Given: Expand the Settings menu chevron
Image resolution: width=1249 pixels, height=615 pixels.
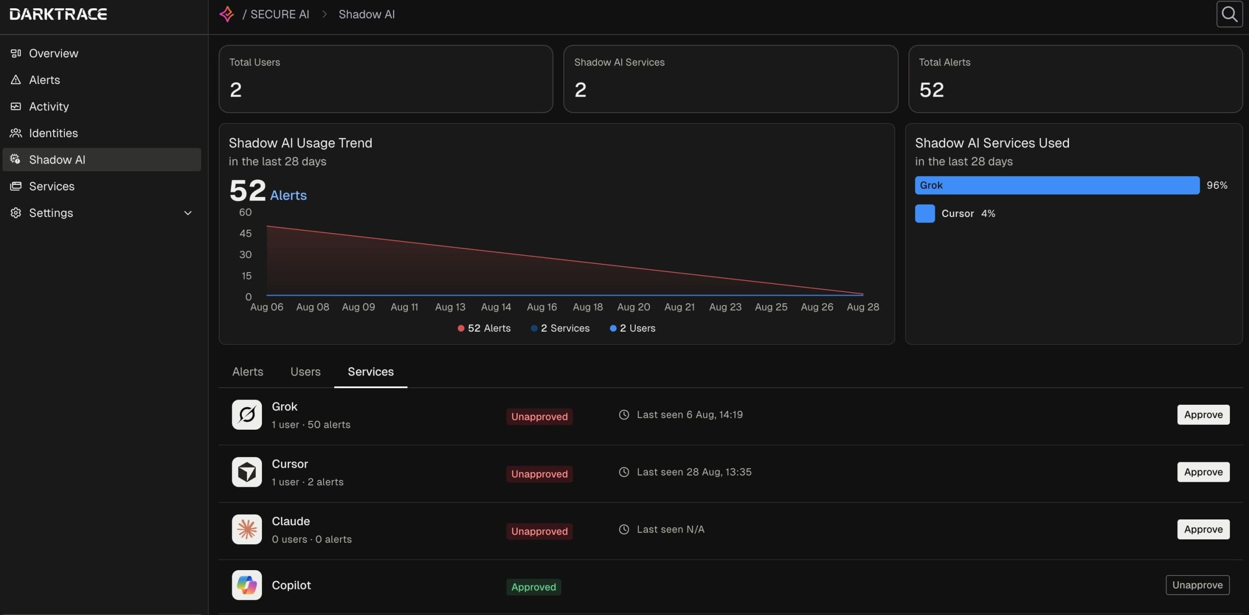Looking at the screenshot, I should coord(188,213).
